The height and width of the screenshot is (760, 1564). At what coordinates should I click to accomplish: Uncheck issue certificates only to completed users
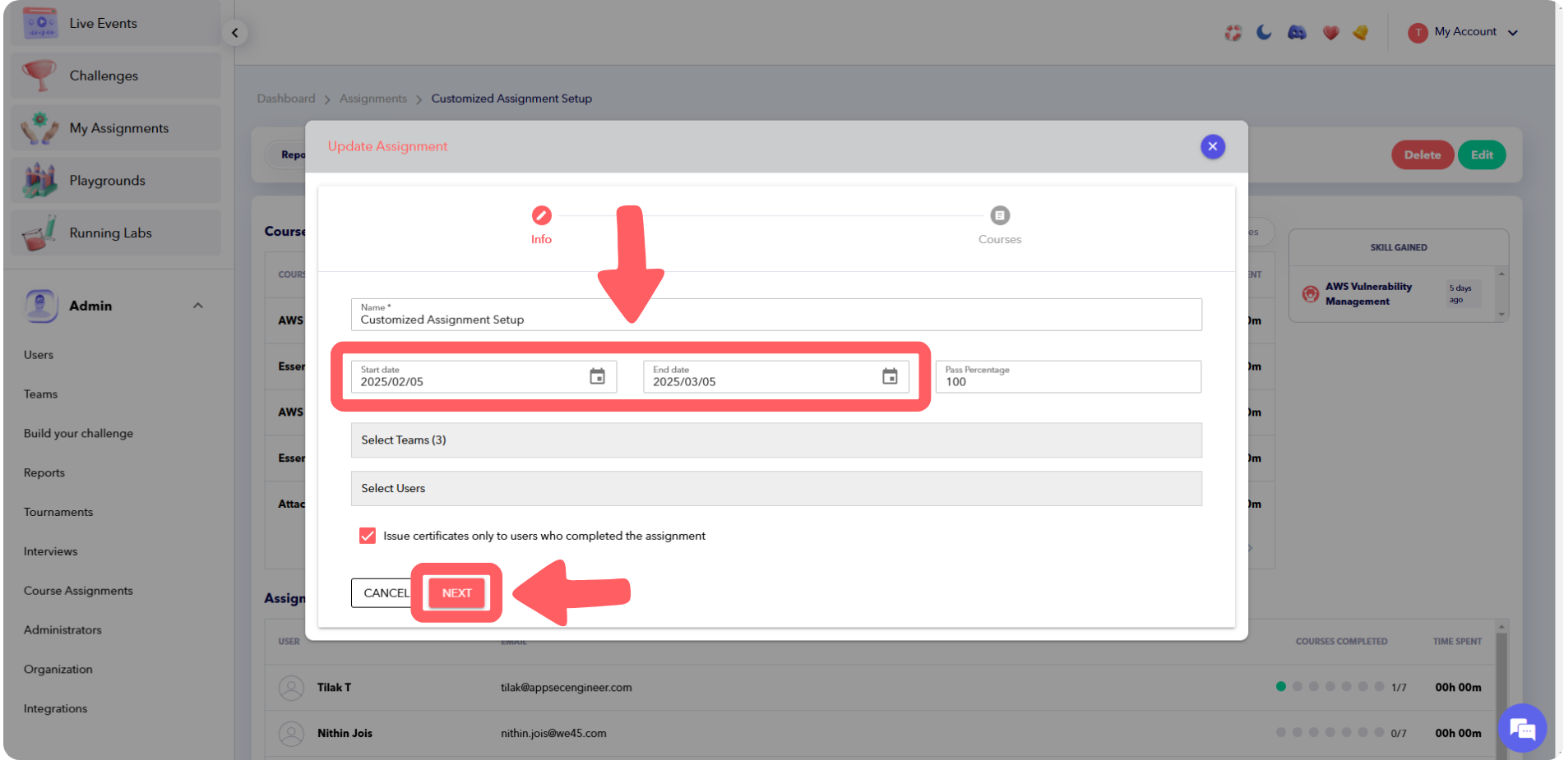click(367, 535)
